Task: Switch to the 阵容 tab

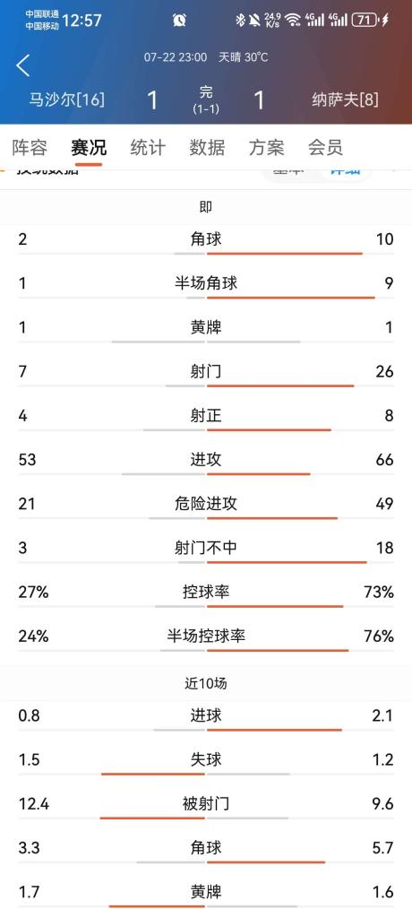Action: 30,148
